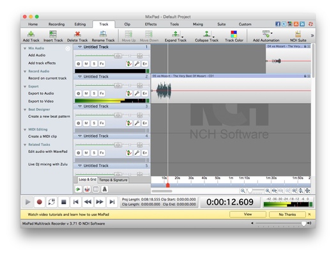
Task: Adjust the track 1 volume slider
Action: [x=118, y=56]
